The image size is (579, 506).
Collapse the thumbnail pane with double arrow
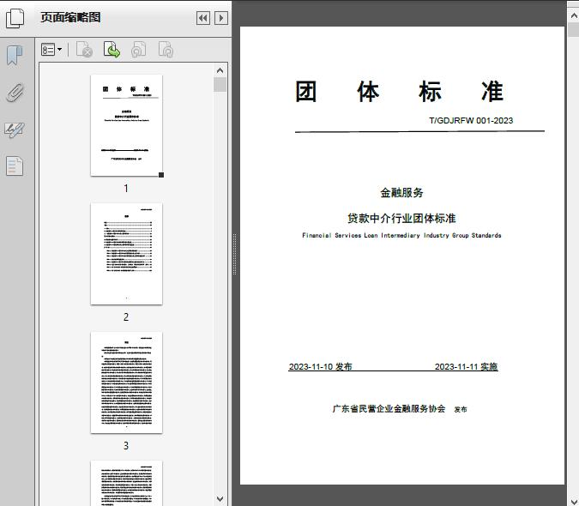pos(203,18)
